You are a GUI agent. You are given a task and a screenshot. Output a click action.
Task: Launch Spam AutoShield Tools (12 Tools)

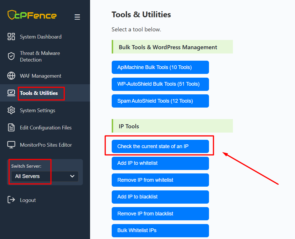(160, 101)
